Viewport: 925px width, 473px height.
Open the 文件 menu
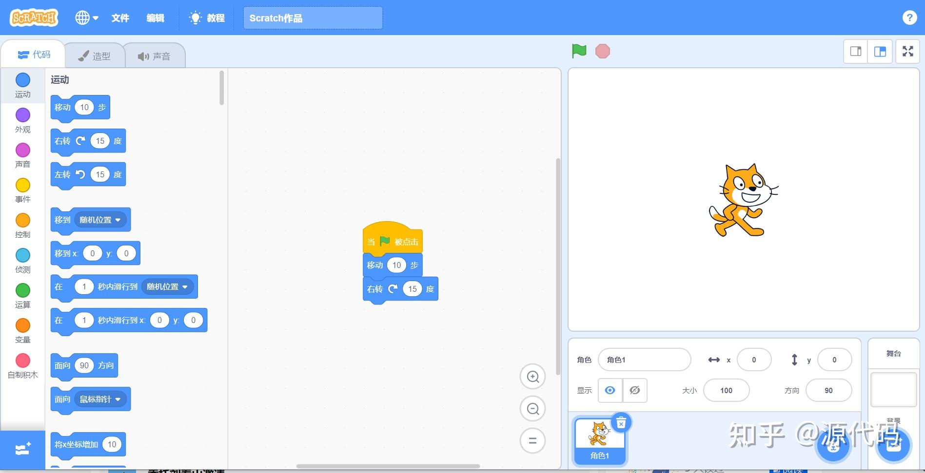(x=120, y=18)
